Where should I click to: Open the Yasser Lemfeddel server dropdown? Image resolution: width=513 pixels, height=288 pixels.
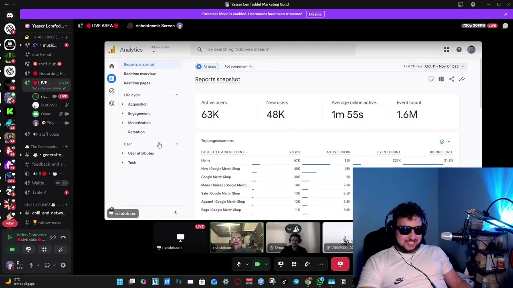(x=46, y=26)
